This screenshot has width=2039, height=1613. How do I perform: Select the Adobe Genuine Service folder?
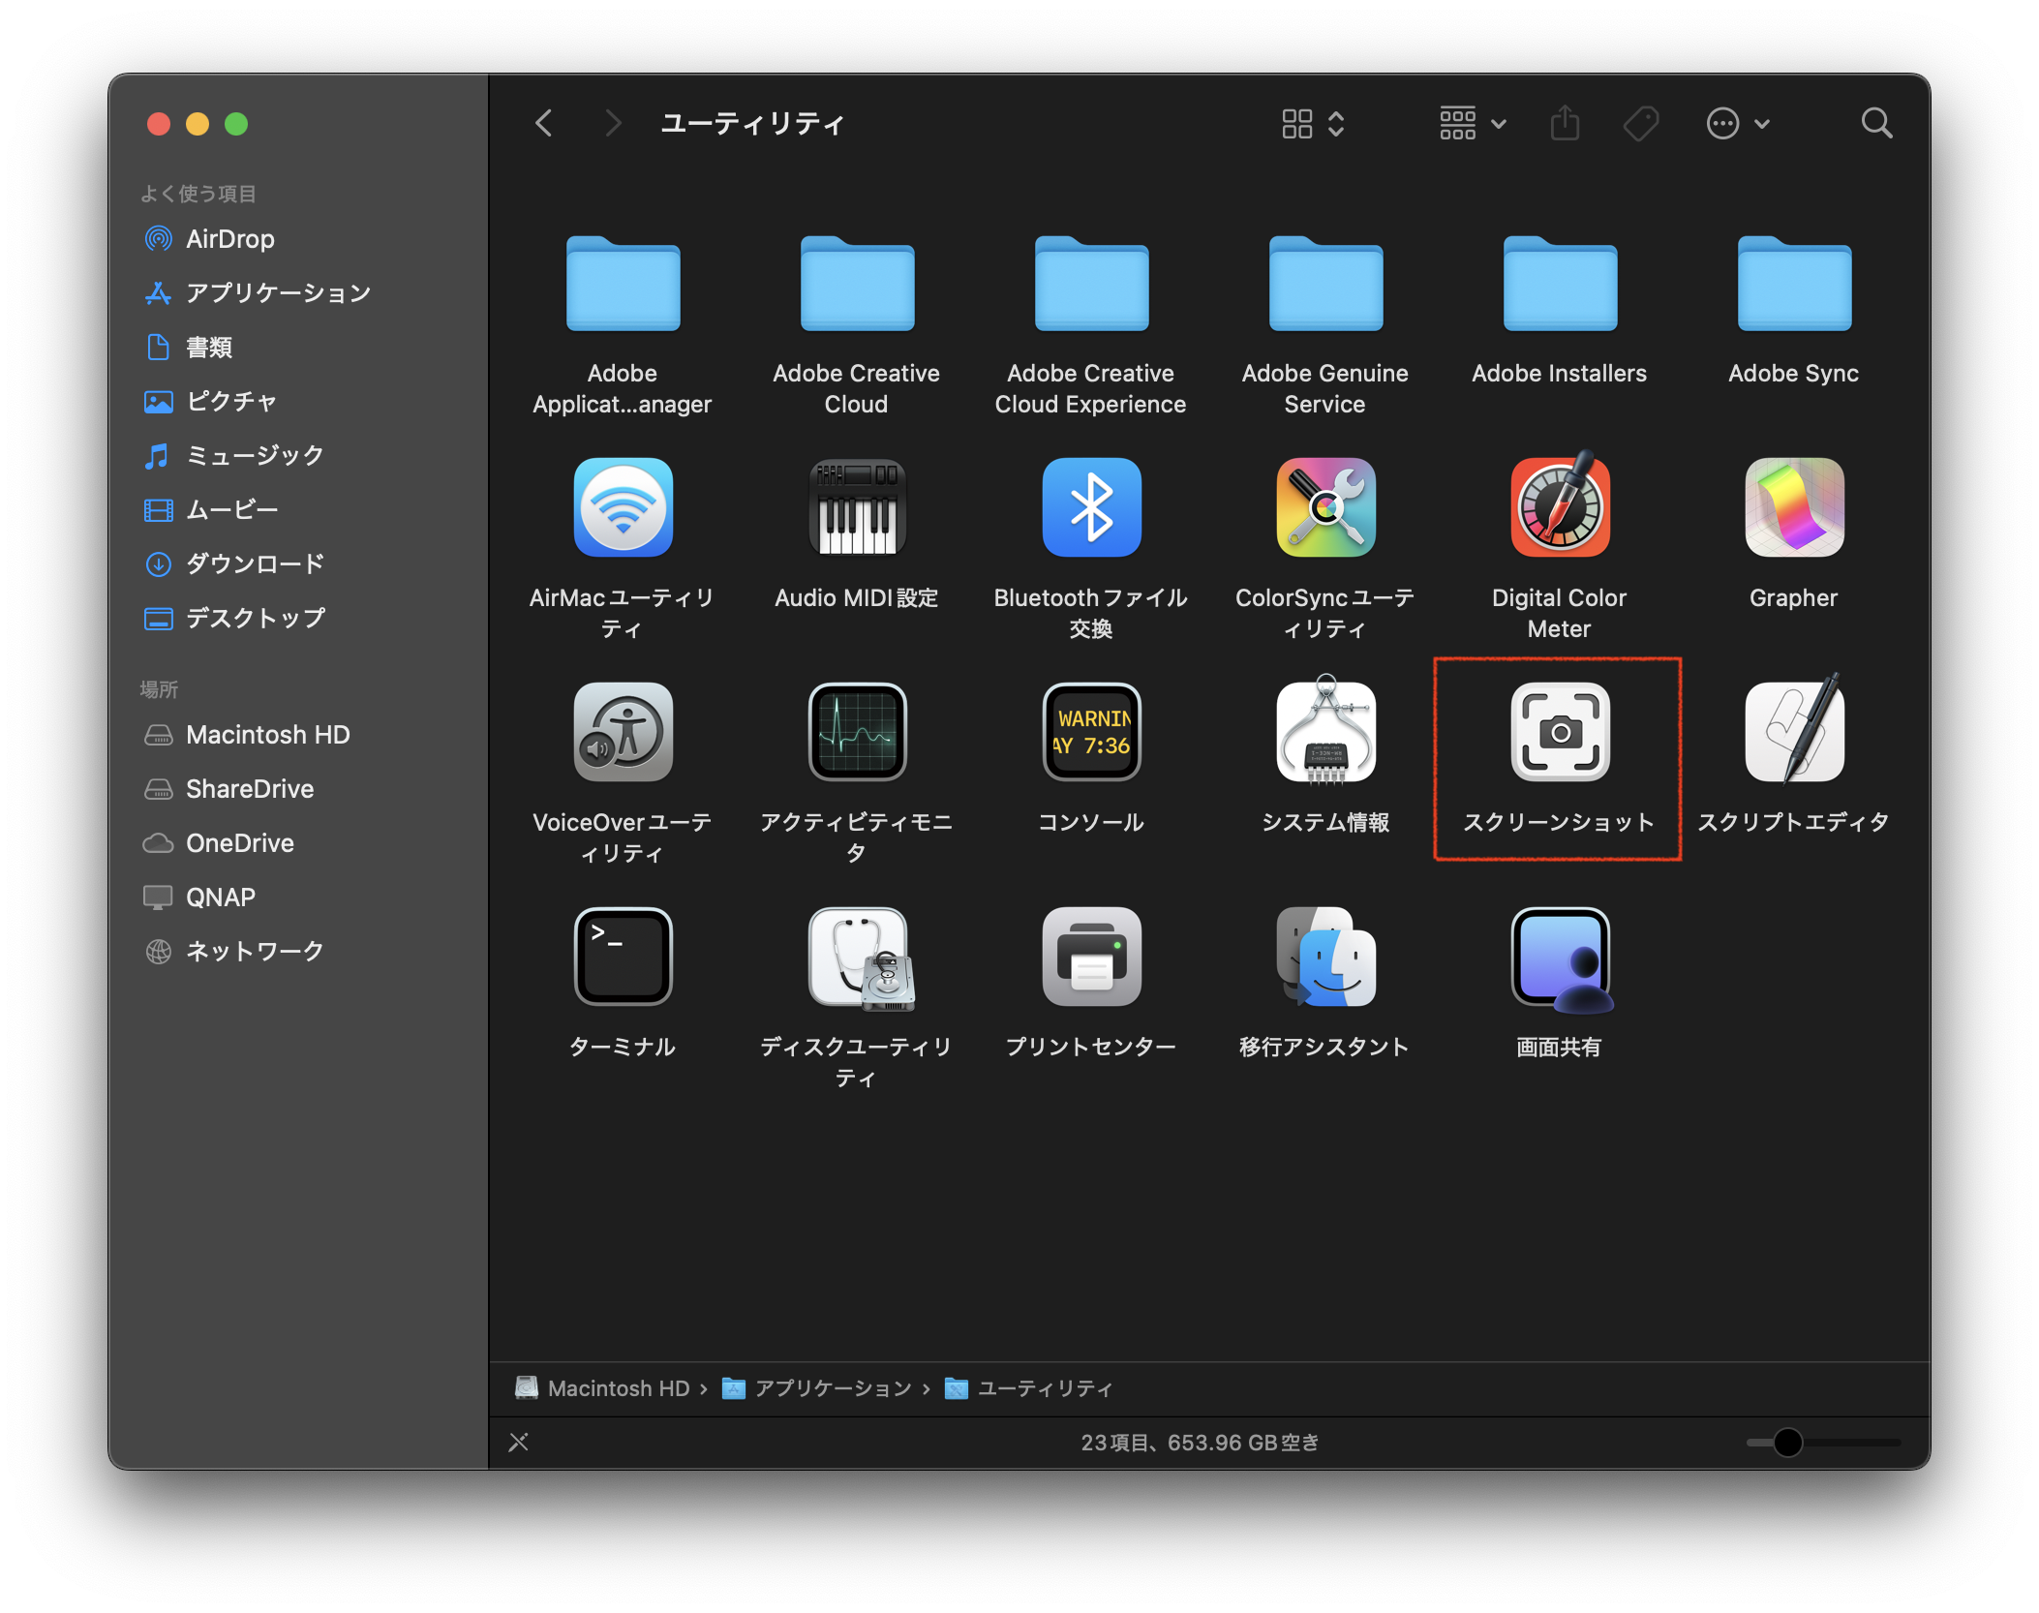[1325, 284]
